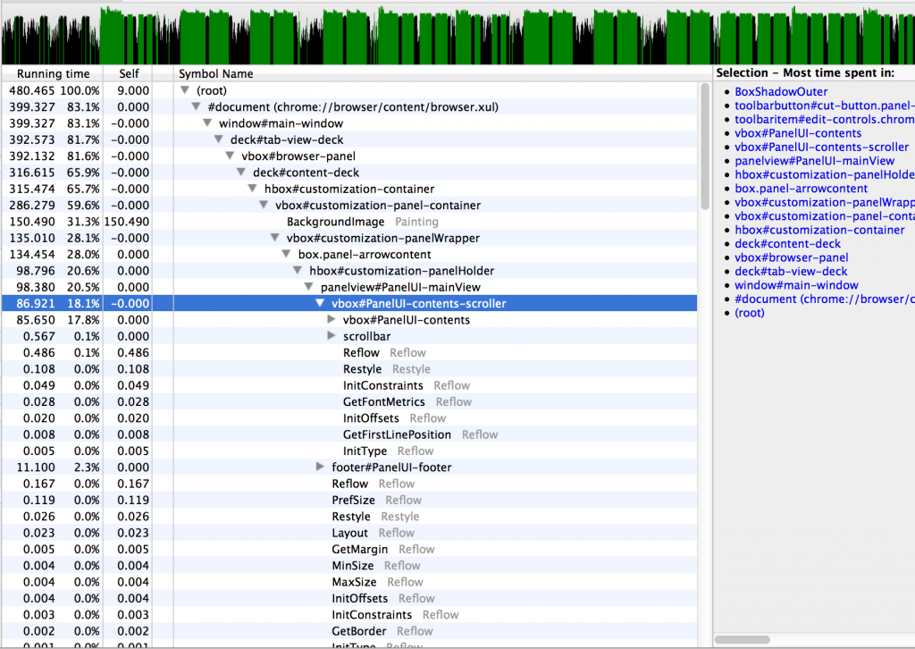This screenshot has width=915, height=649.
Task: Collapse hbox#customization-container node
Action: coord(252,189)
